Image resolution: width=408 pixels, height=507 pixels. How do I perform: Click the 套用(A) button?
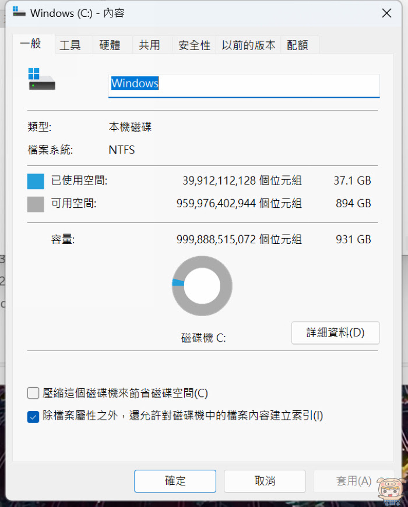click(354, 481)
